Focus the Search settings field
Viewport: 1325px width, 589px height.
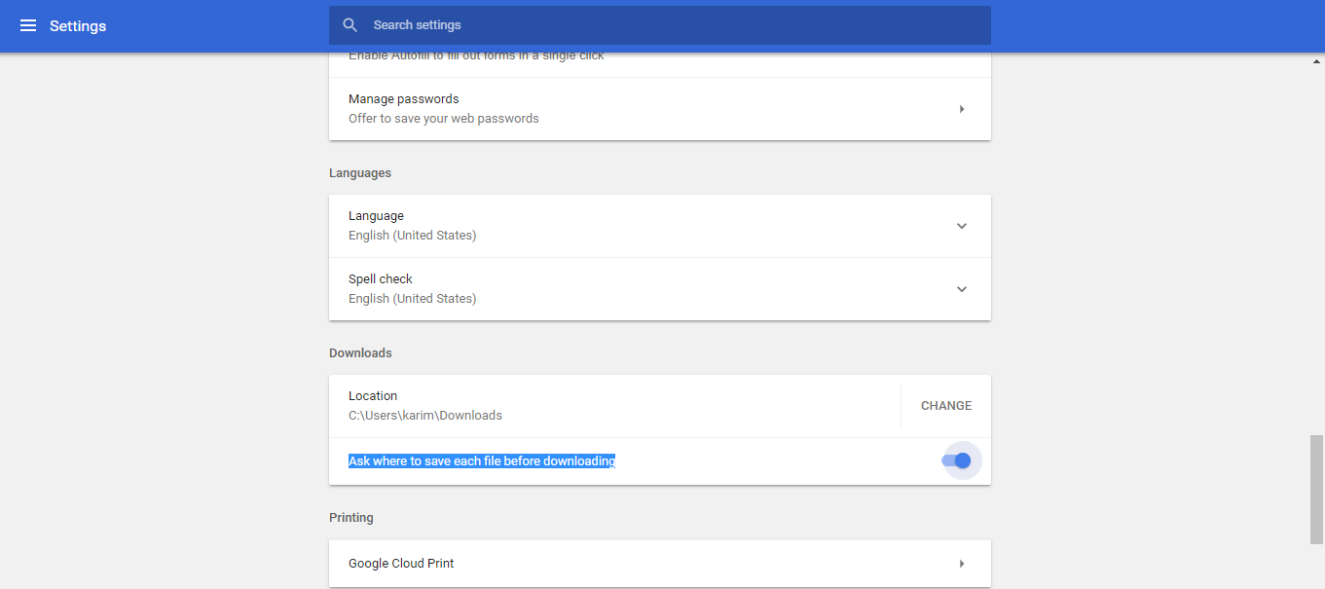click(x=660, y=25)
